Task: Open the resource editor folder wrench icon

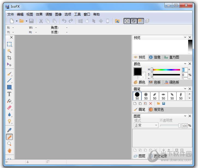Action: [117, 21]
